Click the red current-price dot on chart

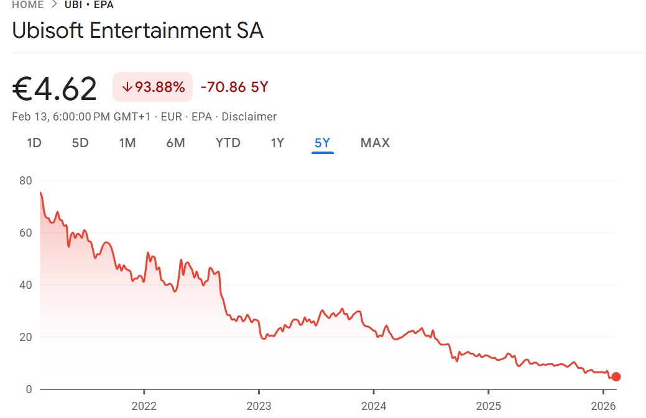coord(616,376)
